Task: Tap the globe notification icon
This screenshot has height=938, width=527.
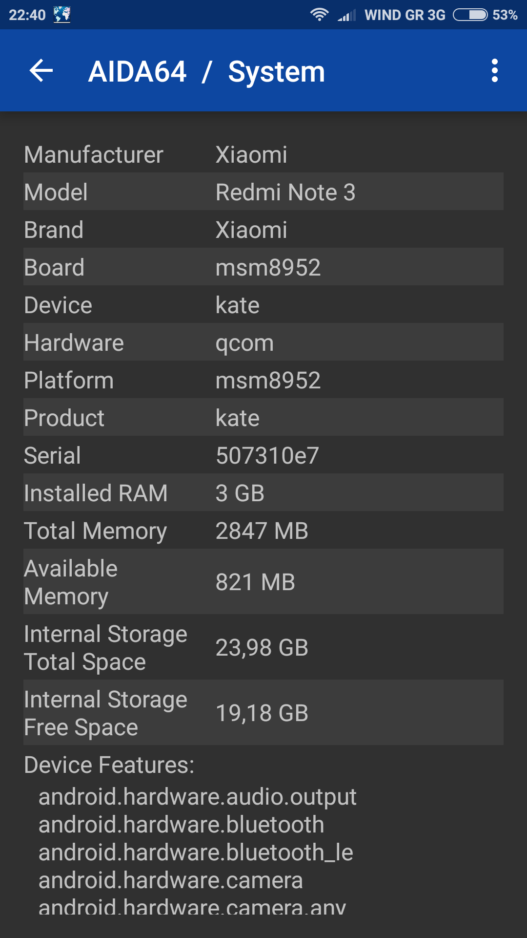Action: point(62,15)
